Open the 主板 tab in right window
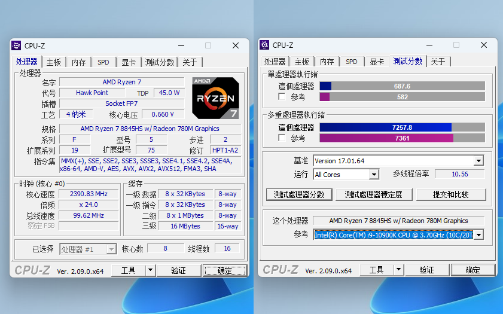 (302, 62)
